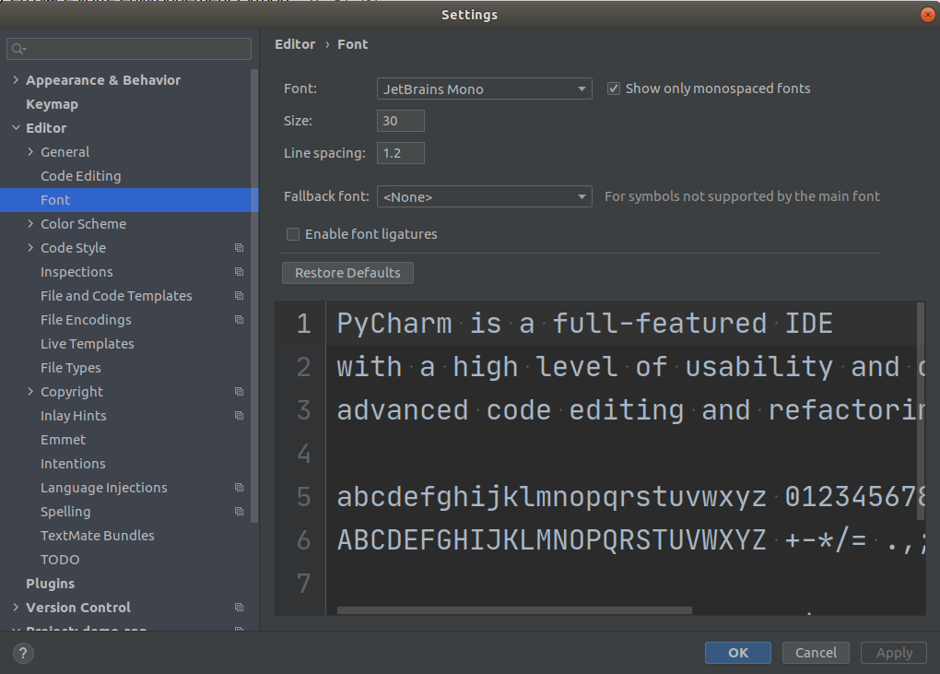Click the help question mark icon
Viewport: 940px width, 674px height.
pos(22,653)
